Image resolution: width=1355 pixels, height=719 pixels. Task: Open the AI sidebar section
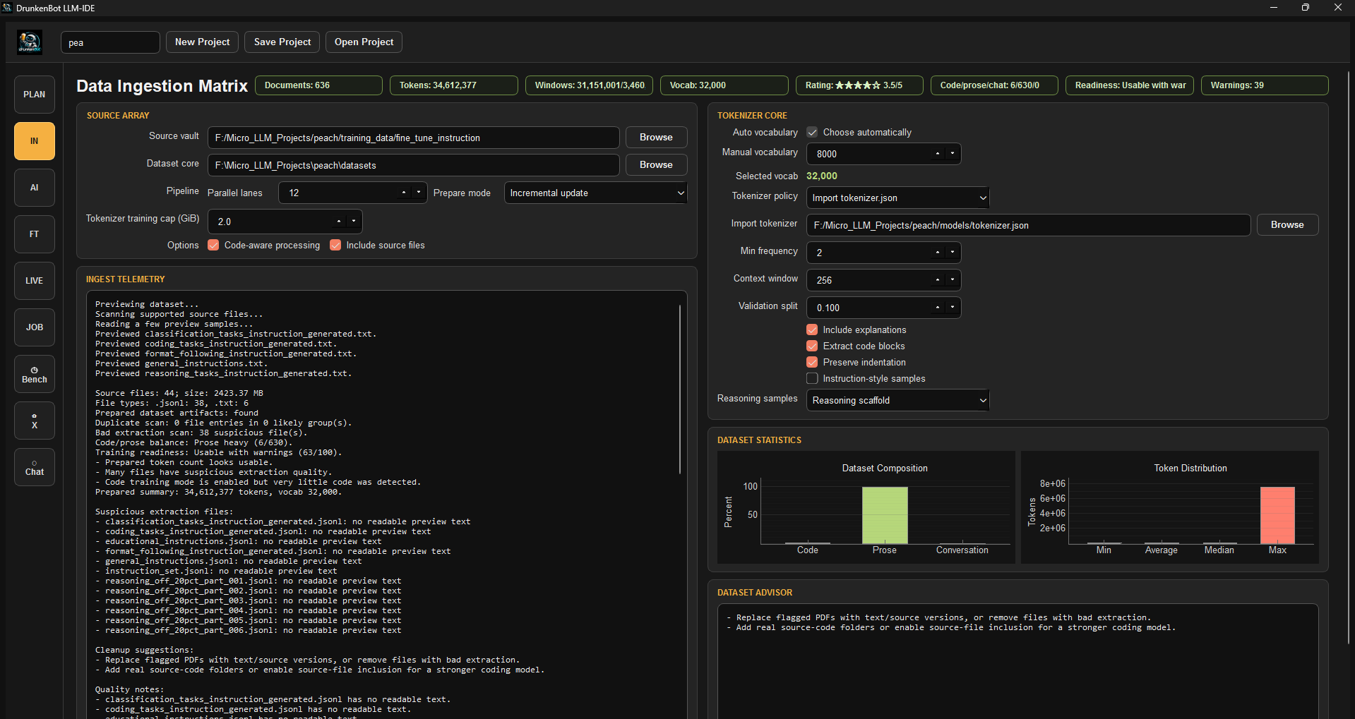[35, 188]
